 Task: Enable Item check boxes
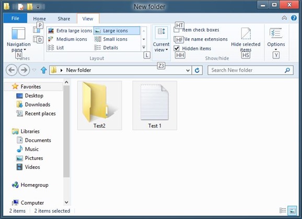[196, 30]
